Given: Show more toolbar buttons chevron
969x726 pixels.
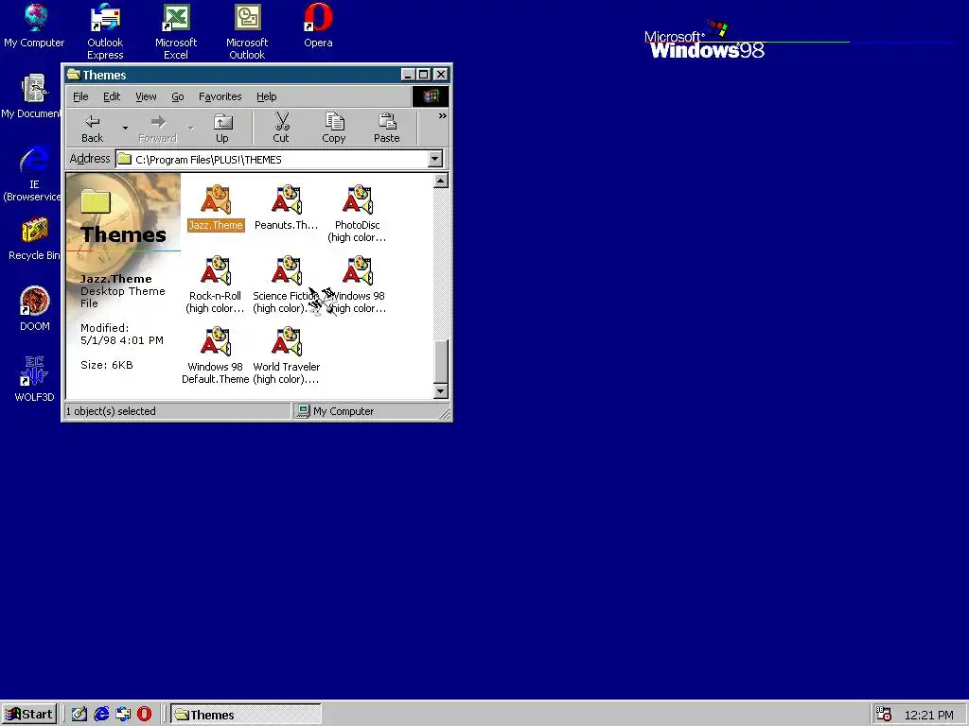Looking at the screenshot, I should point(443,116).
